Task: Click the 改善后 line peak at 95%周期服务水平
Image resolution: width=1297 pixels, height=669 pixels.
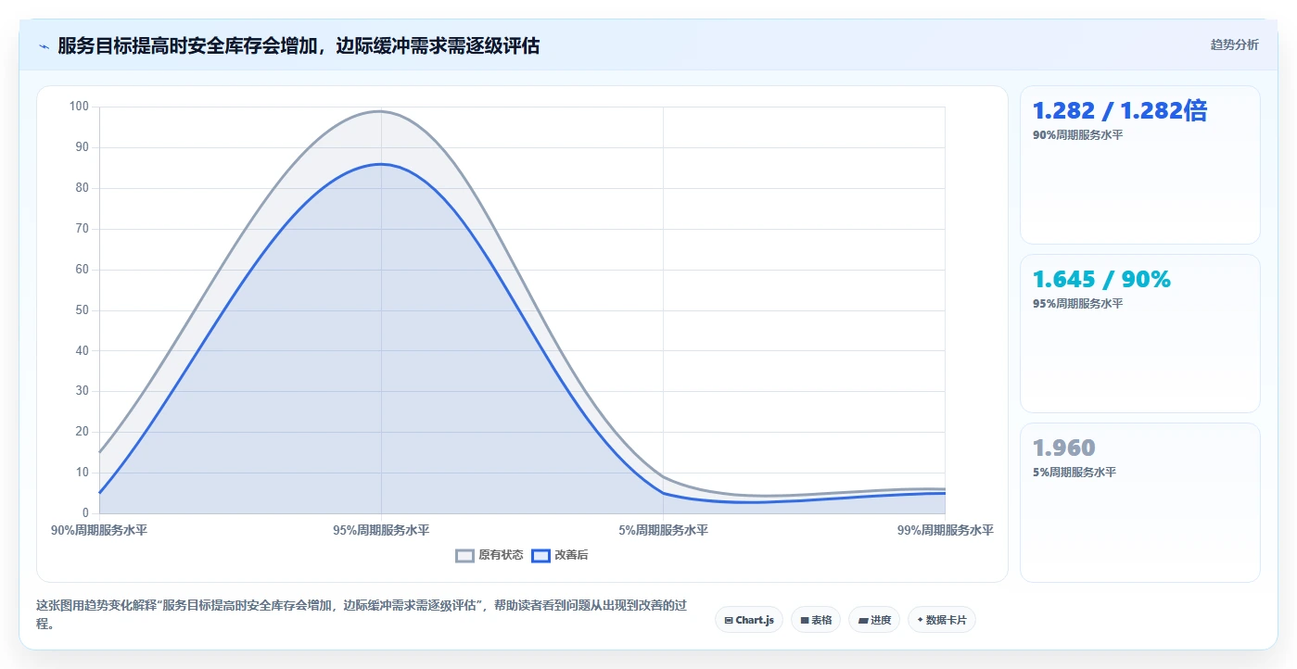Action: 381,164
